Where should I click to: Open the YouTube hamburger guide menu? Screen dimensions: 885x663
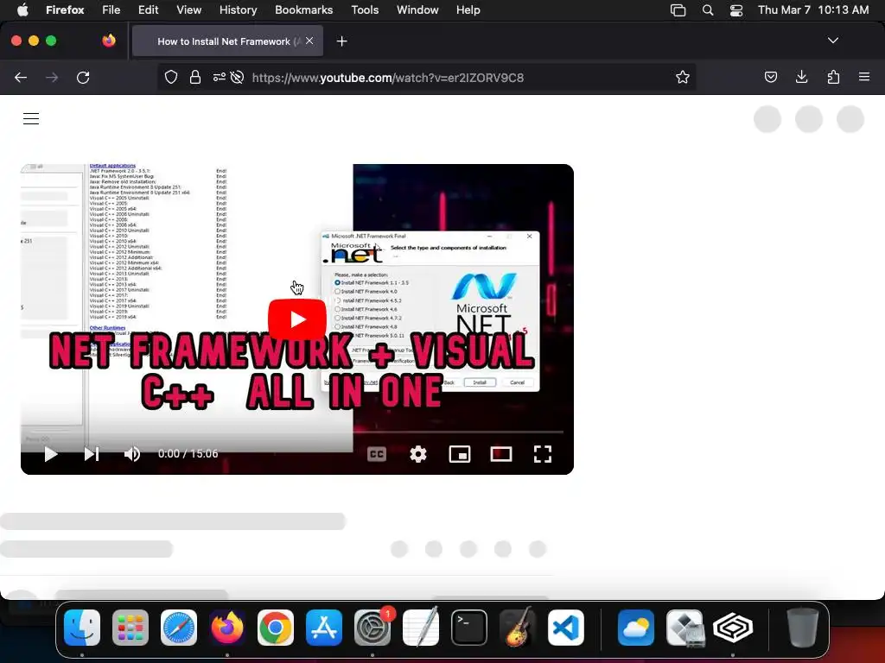pos(31,118)
